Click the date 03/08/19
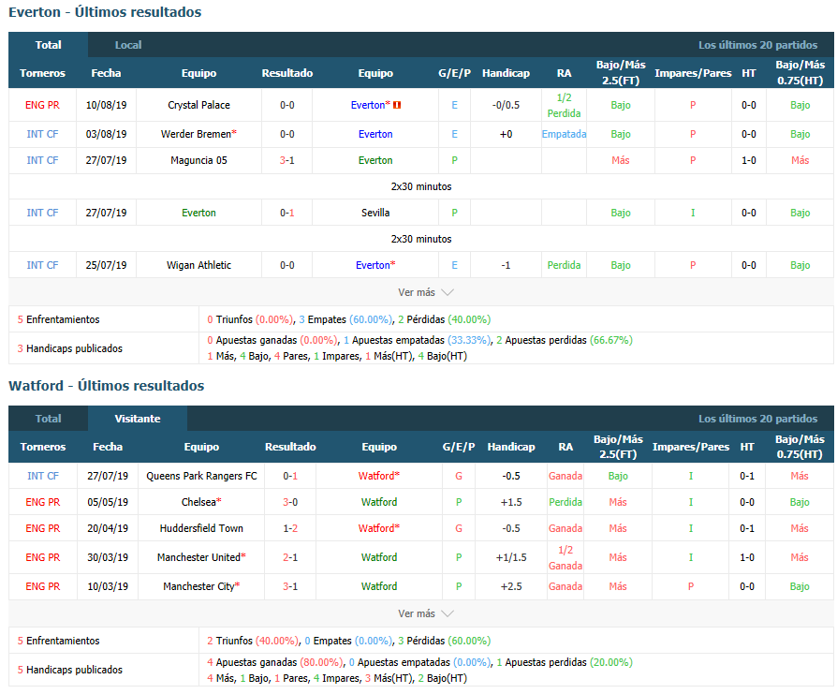The height and width of the screenshot is (694, 837). 106,134
